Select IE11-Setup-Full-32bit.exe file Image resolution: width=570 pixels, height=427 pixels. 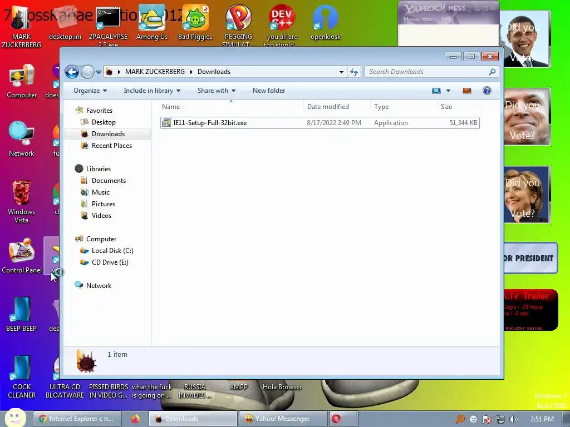pos(320,123)
